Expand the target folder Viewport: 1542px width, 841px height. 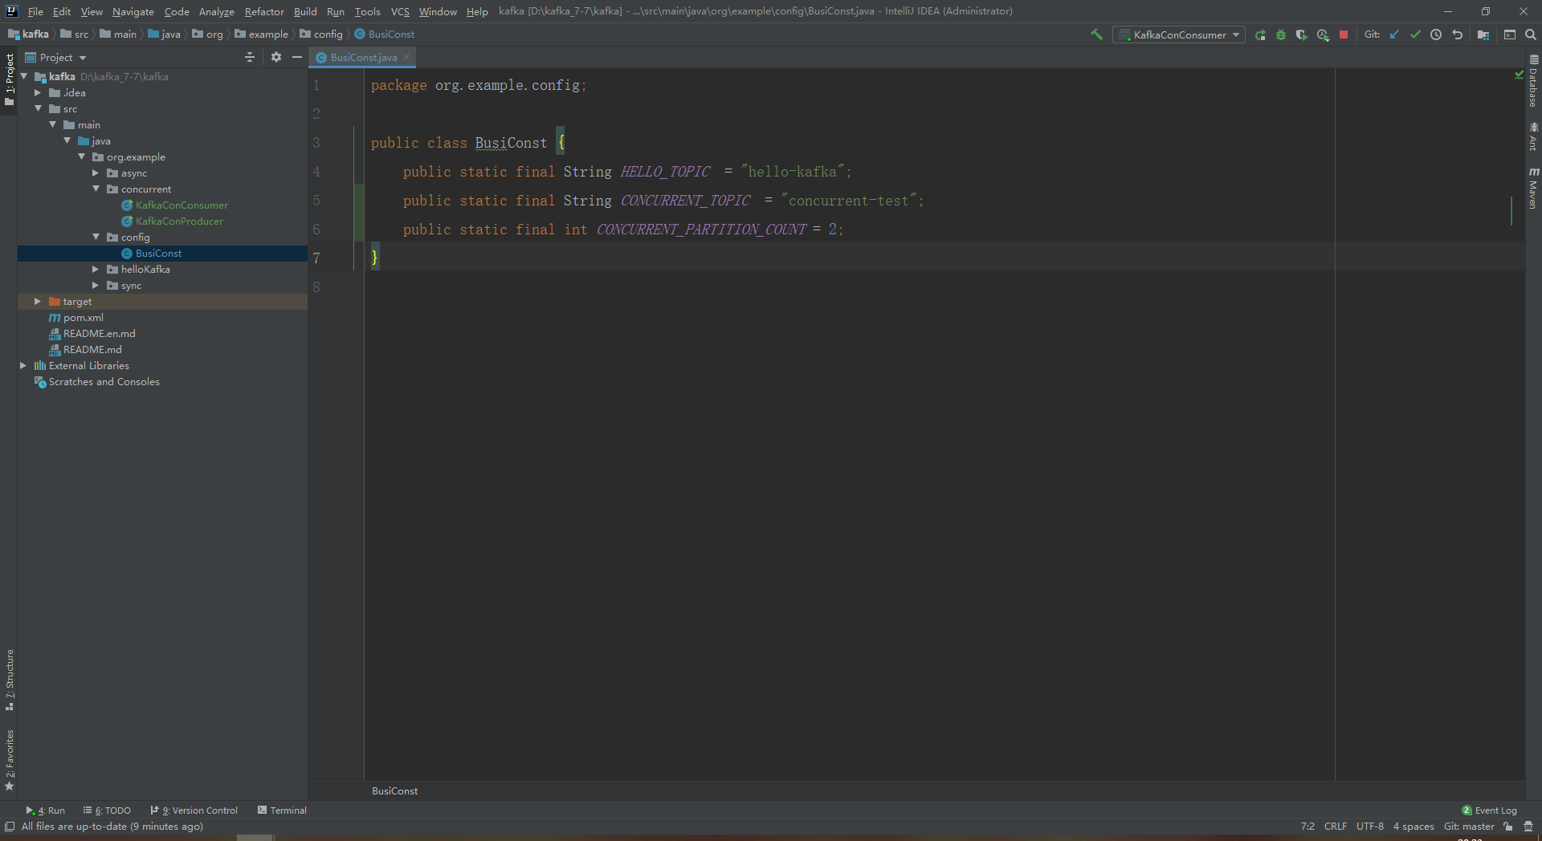click(x=38, y=301)
